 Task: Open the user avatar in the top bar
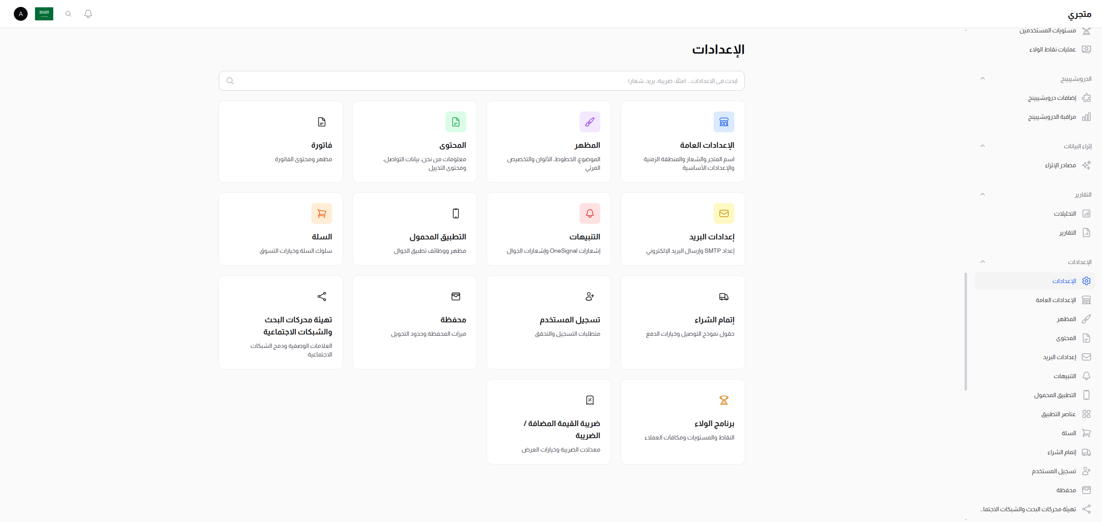tap(20, 14)
